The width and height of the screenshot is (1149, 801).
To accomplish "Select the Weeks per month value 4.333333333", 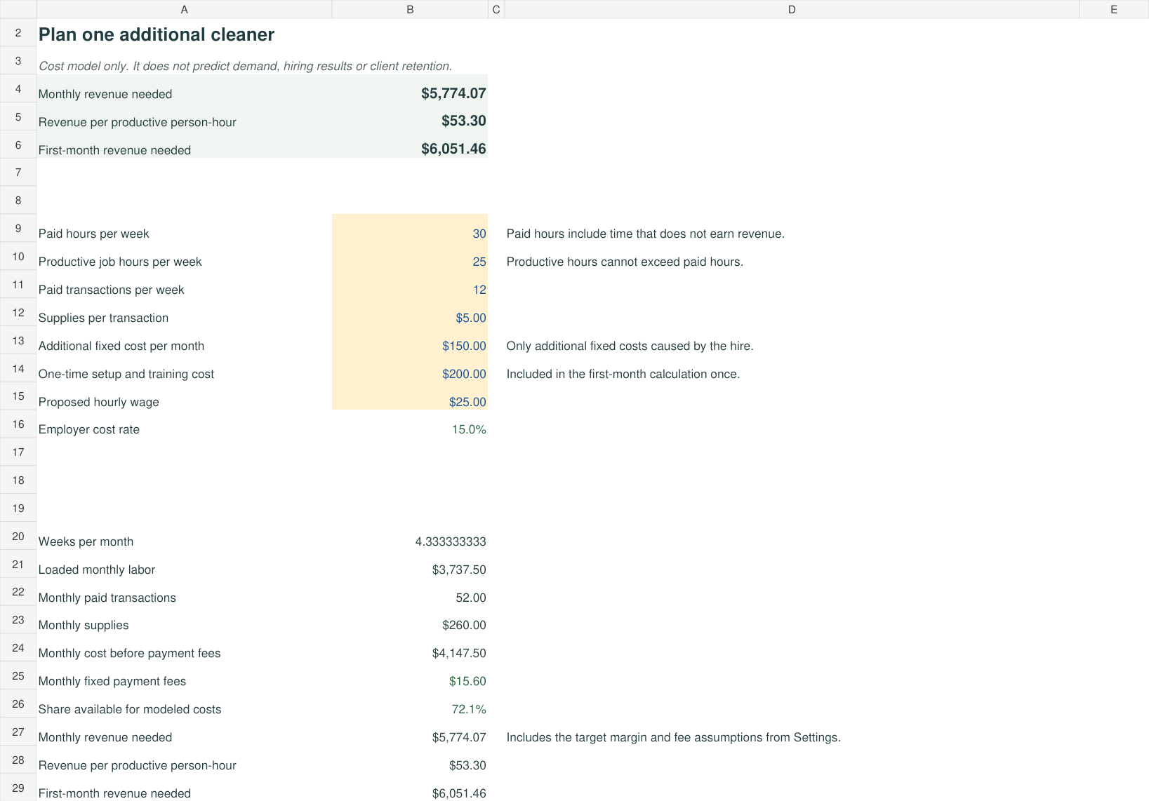I will (410, 536).
